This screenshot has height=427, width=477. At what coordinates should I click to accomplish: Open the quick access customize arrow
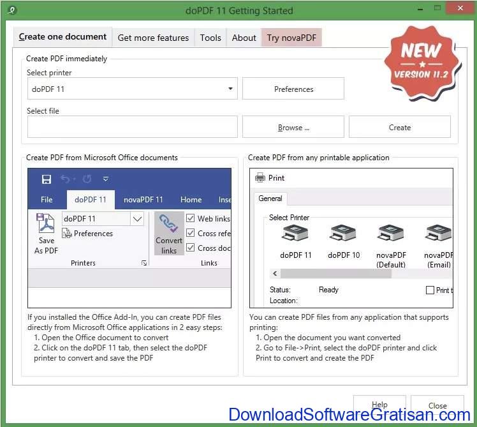[106, 179]
